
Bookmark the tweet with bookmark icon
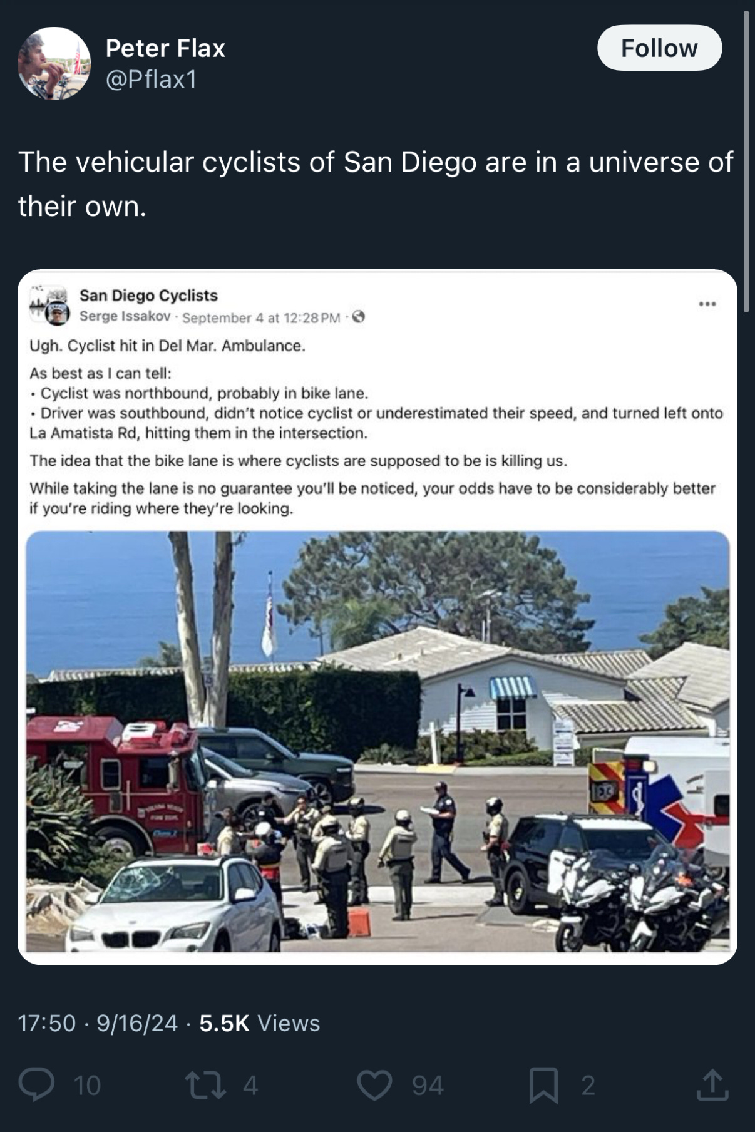[543, 1085]
